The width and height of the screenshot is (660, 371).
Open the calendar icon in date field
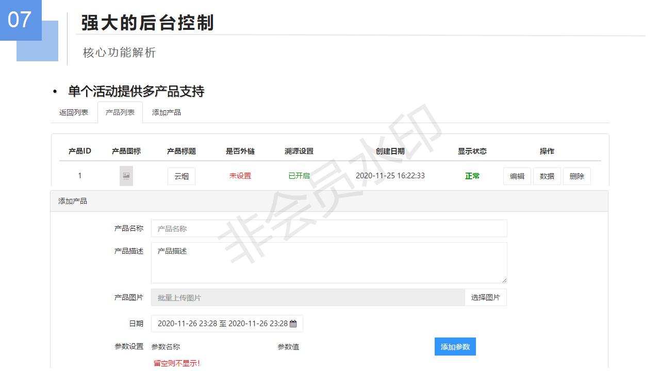[x=293, y=324]
